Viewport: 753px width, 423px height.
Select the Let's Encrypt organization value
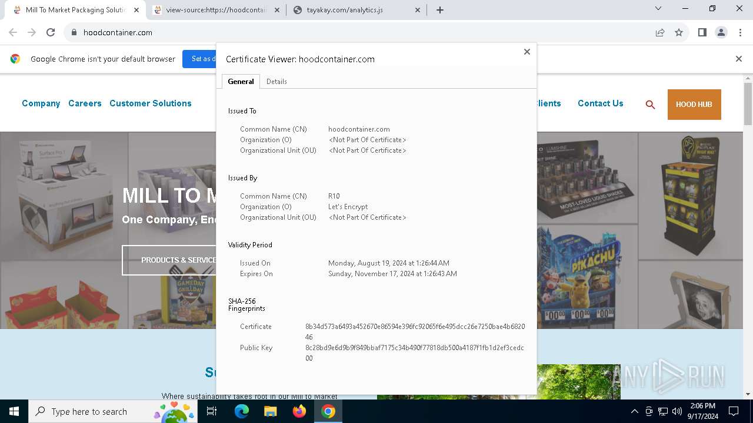pos(348,207)
